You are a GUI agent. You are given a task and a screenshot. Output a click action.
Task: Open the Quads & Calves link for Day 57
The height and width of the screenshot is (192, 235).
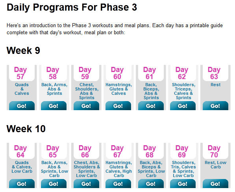pos(22,89)
